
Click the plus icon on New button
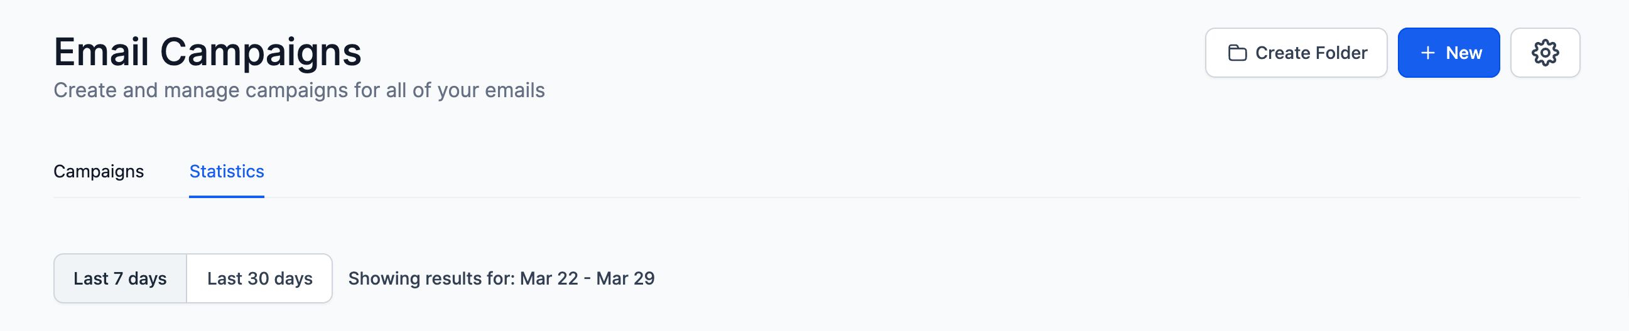pos(1427,53)
